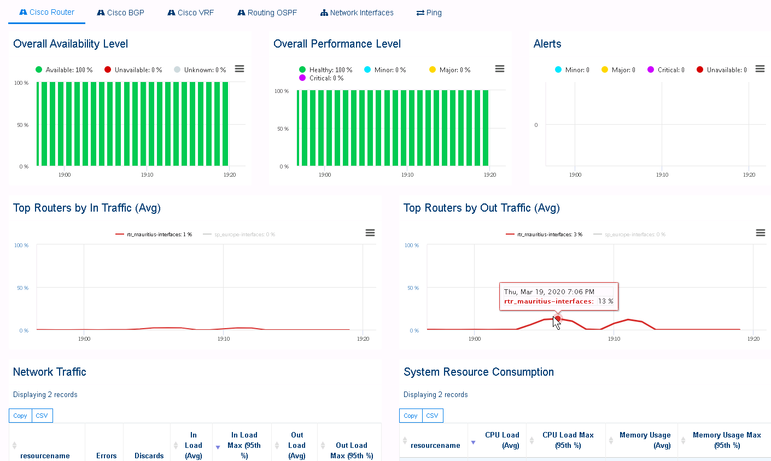Open export menu on Top Routers by Out Traffic
The image size is (771, 461).
pos(760,232)
